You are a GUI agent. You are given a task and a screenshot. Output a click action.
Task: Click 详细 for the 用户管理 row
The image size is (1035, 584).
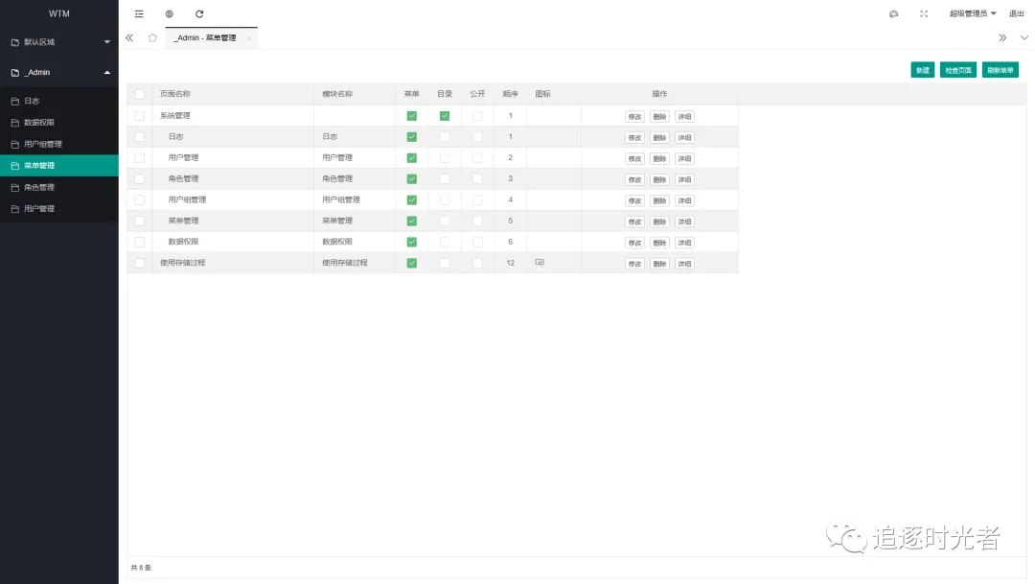click(684, 158)
